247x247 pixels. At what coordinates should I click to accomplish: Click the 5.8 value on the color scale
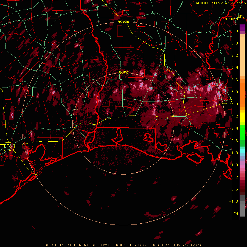point(235,92)
